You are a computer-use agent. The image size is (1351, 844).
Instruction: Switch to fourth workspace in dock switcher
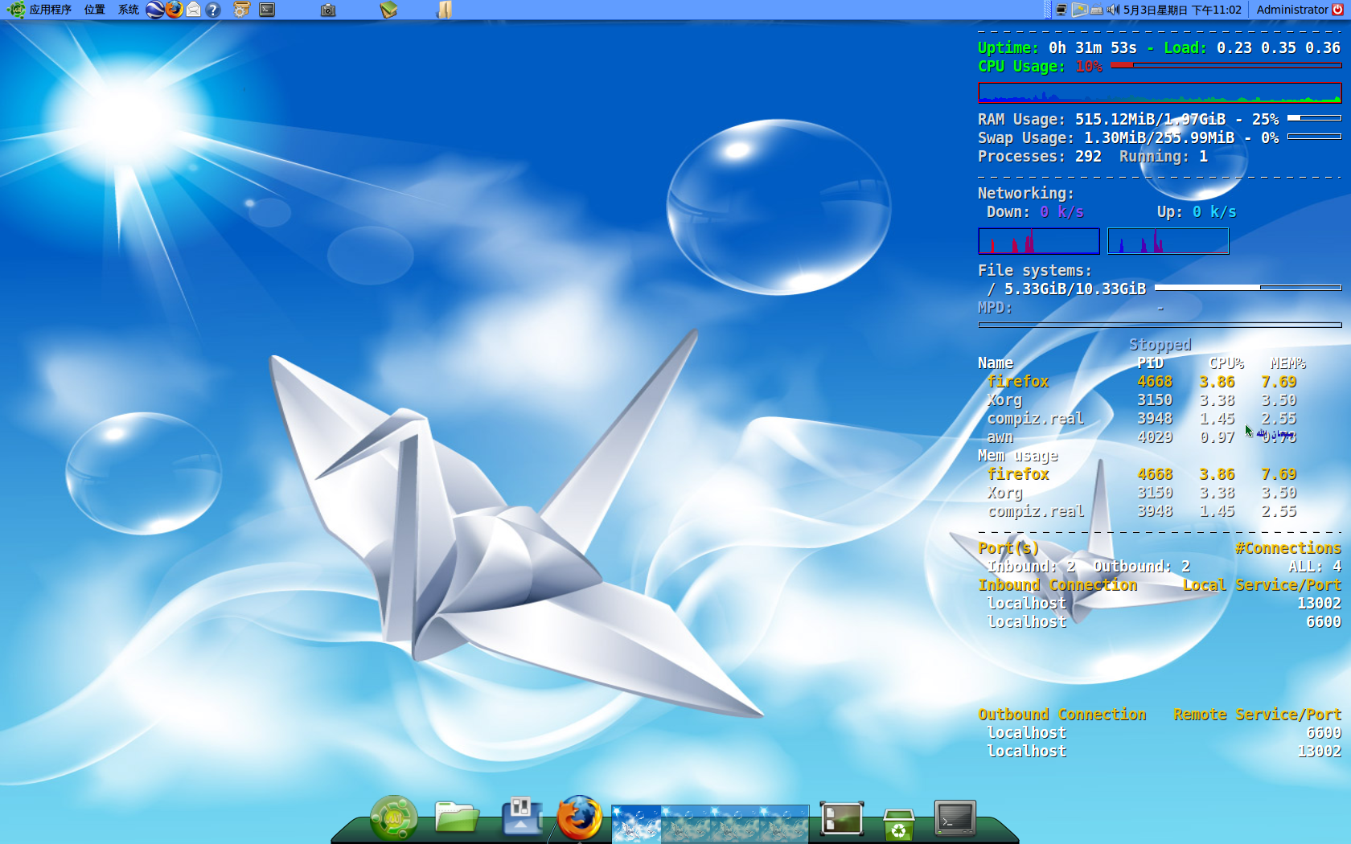(x=784, y=824)
